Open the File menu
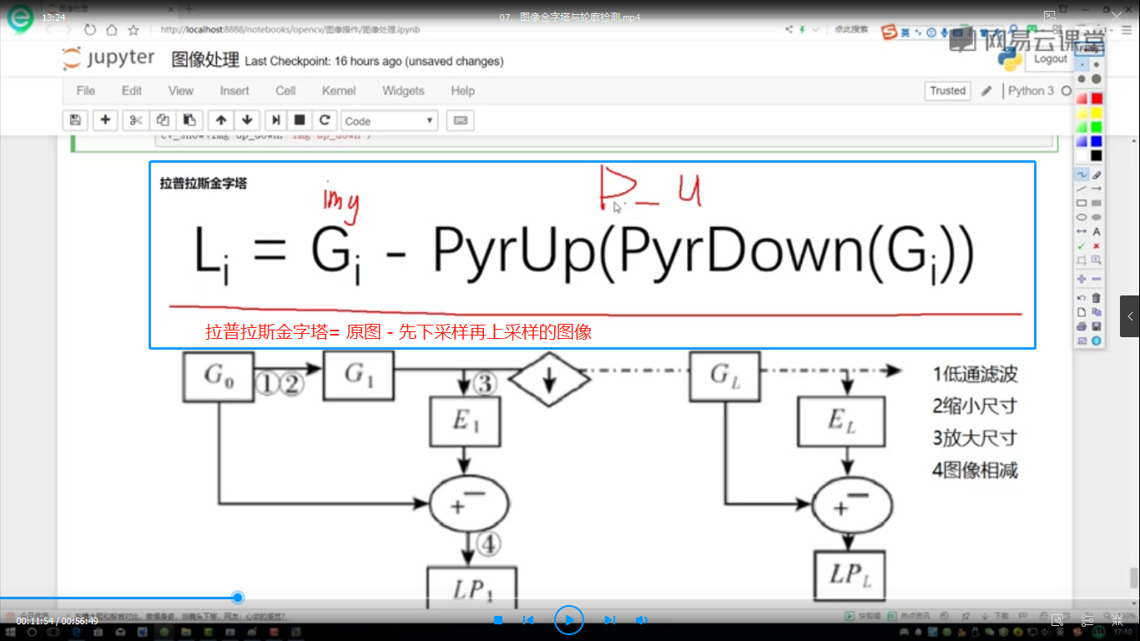Screen dimensions: 1140x641 click(x=85, y=91)
